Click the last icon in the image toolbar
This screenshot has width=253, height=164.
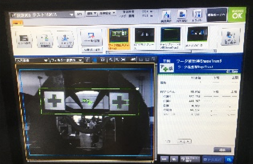tap(153, 59)
